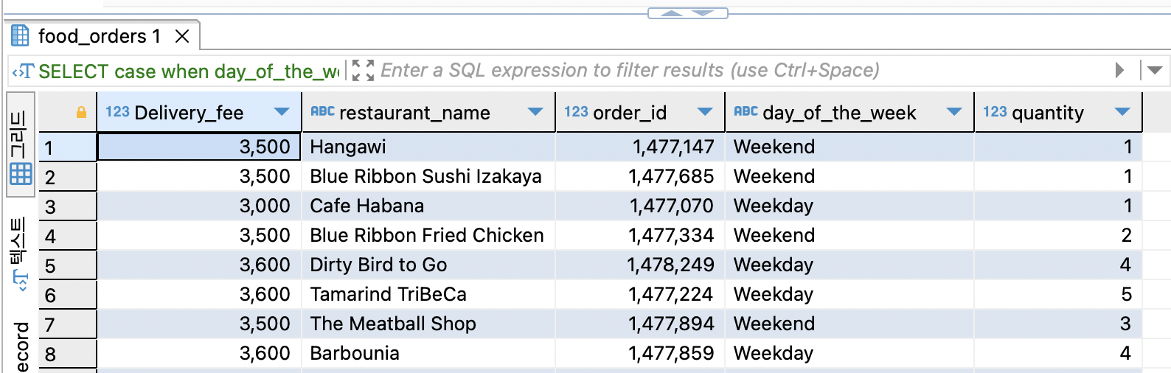Image resolution: width=1171 pixels, height=373 pixels.
Task: Click the Tamarind TriBeCa cell
Action: coord(428,294)
